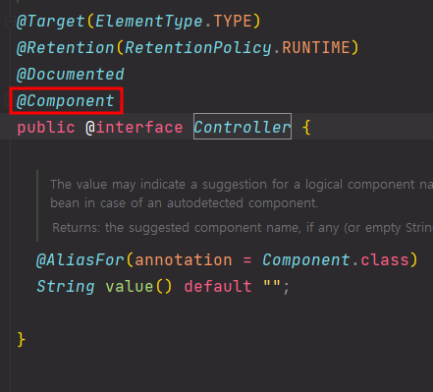Viewport: 433px width, 392px height.
Task: Click the opening brace after Controller
Action: point(306,128)
